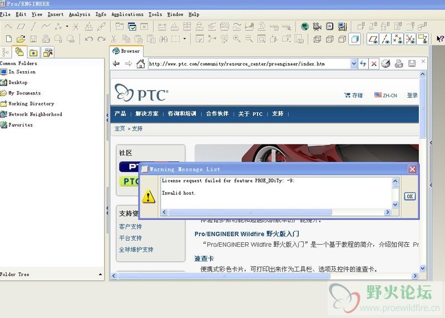Click the Print icon in the main toolbar
The height and width of the screenshot is (318, 445).
46,38
